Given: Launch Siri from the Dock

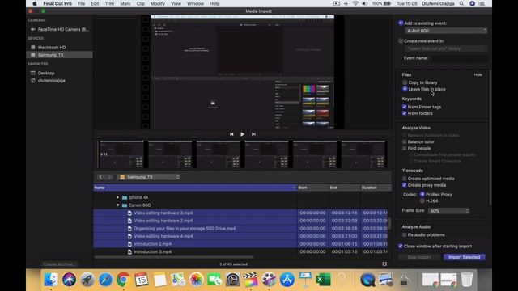Looking at the screenshot, I should coord(69,280).
